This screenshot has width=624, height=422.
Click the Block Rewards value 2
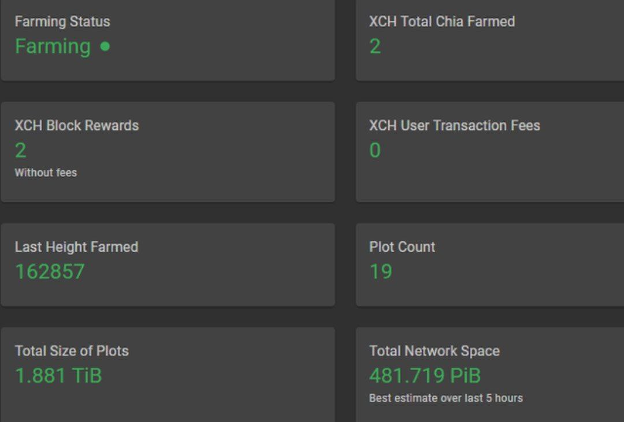[x=21, y=151]
